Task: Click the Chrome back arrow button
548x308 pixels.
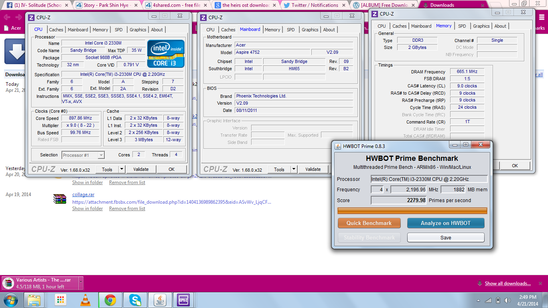Action: coord(7,17)
